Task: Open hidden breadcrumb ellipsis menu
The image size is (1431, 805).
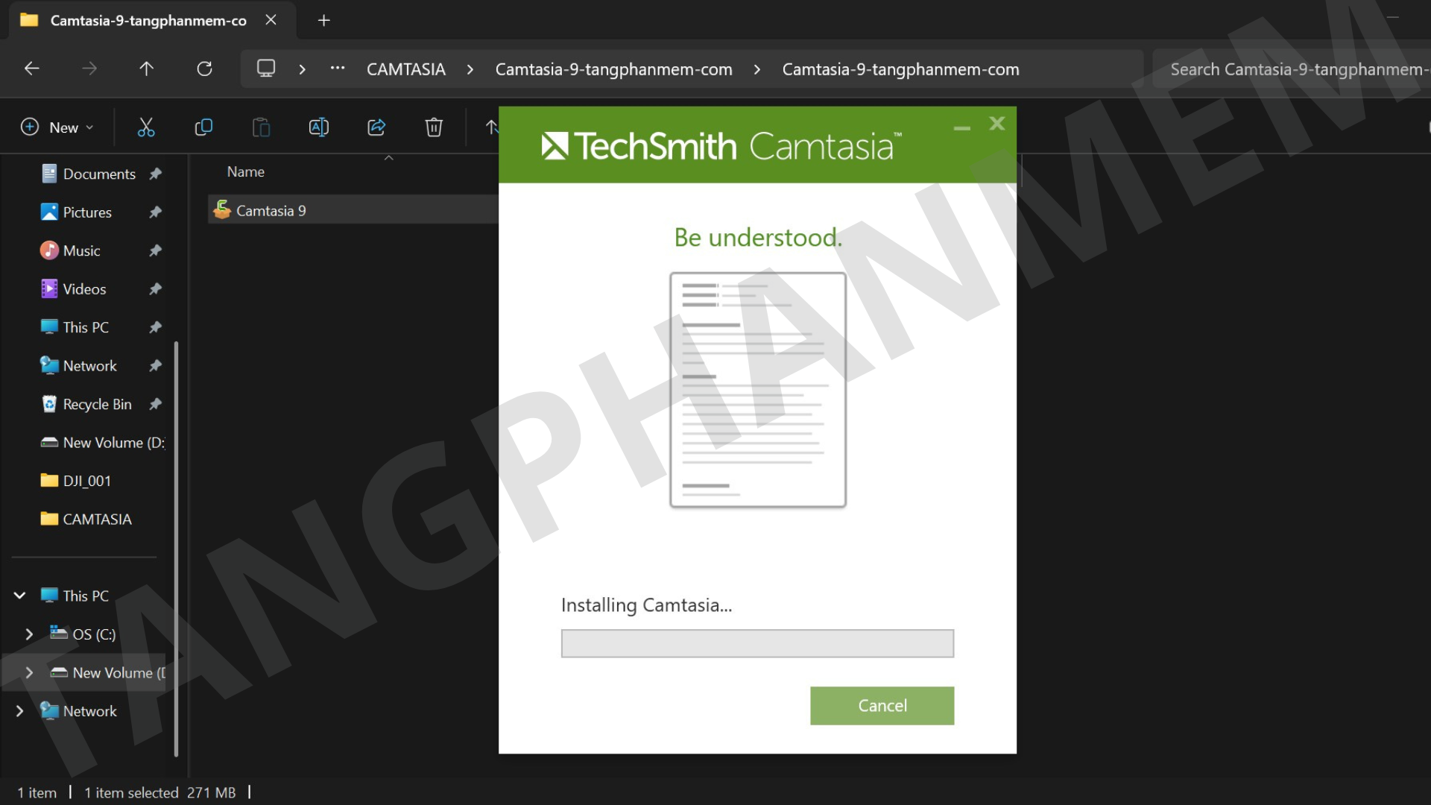Action: pyautogui.click(x=338, y=69)
